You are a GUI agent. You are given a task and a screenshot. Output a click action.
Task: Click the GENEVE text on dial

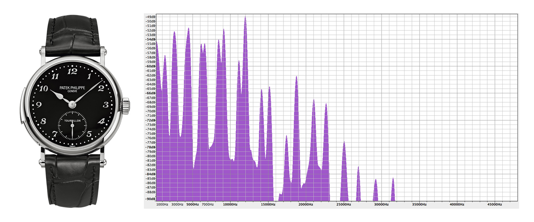click(72, 91)
